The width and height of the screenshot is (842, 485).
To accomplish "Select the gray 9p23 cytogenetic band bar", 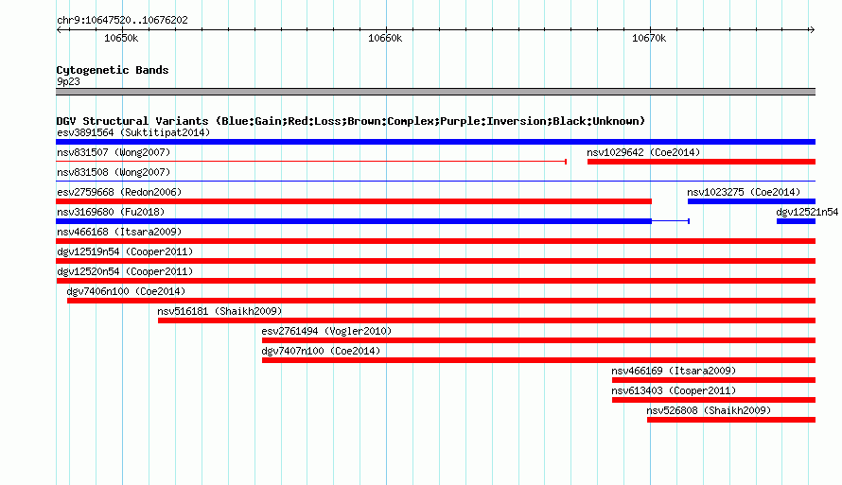I will point(435,92).
